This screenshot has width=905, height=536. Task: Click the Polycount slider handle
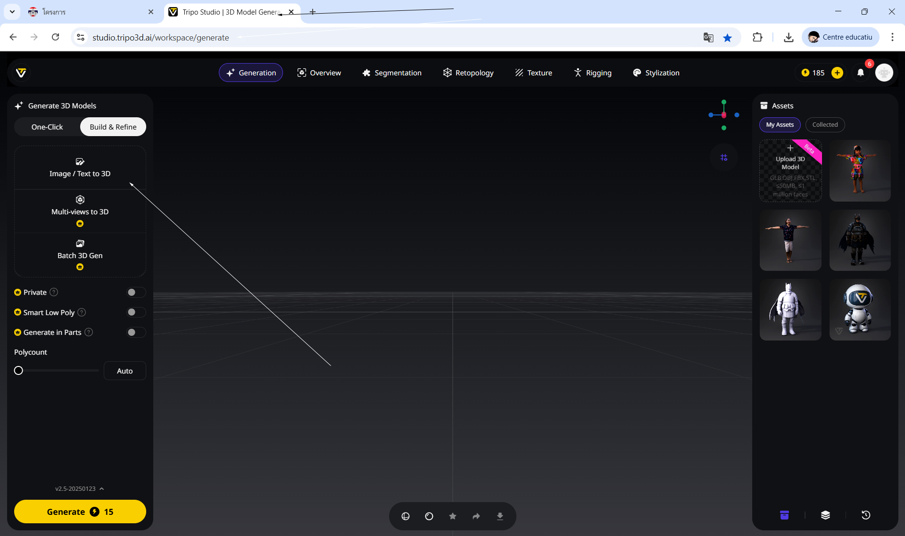pyautogui.click(x=18, y=371)
